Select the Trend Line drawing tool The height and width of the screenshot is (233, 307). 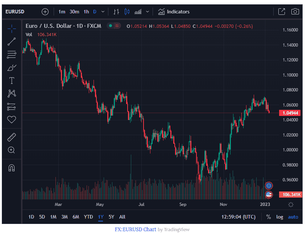12,41
